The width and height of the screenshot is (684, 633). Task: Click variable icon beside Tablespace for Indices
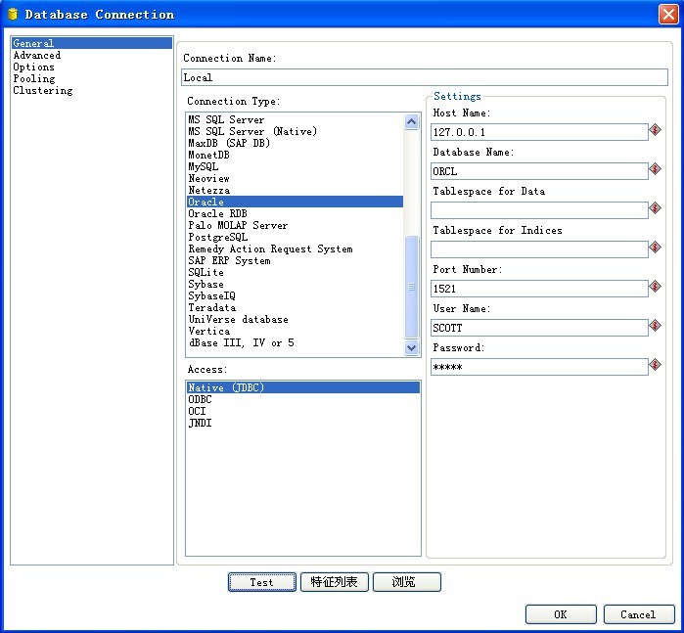point(655,248)
